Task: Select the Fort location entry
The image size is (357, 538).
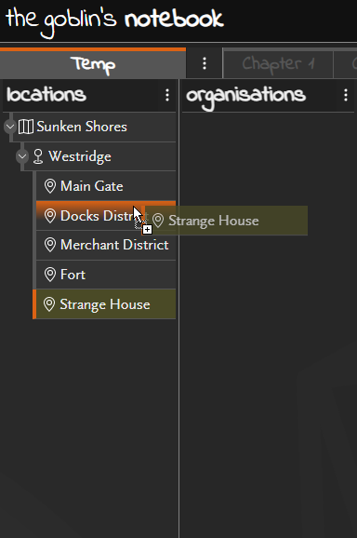Action: [106, 275]
